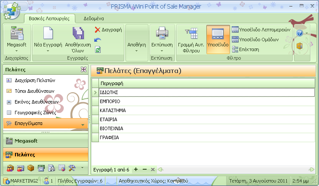Click the first people-with-box icon in bottom strip
This screenshot has width=319, height=186.
tap(10, 168)
